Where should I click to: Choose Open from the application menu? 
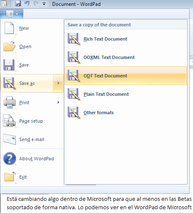click(32, 46)
